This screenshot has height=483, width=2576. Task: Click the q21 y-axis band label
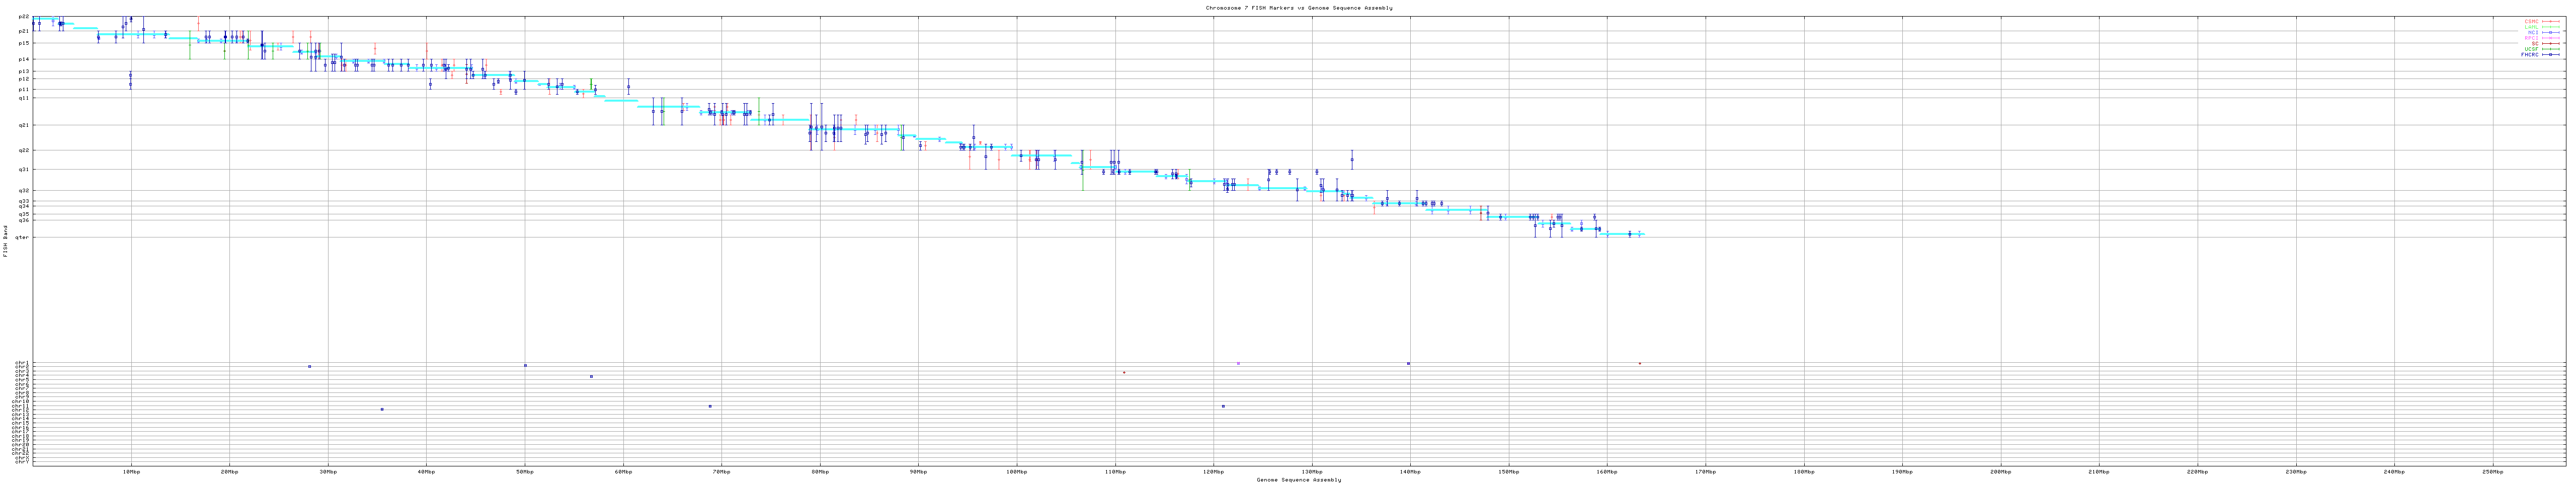point(24,125)
